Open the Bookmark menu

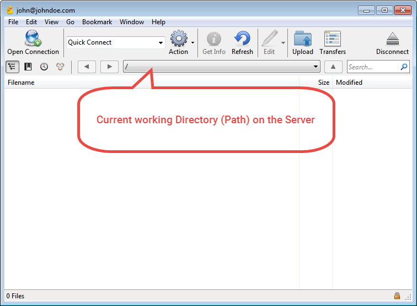[97, 22]
